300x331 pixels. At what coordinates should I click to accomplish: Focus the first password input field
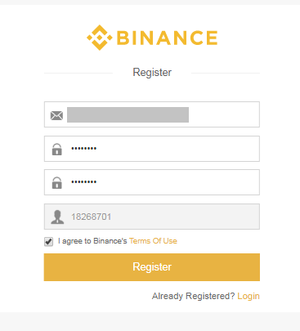pyautogui.click(x=152, y=149)
